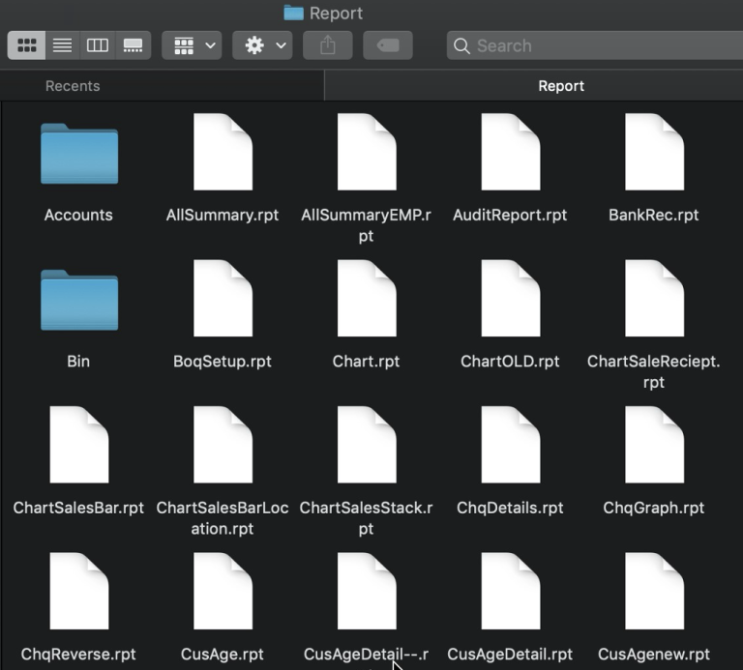The image size is (743, 670).
Task: Click the CusAge.rpt file name
Action: tap(223, 655)
